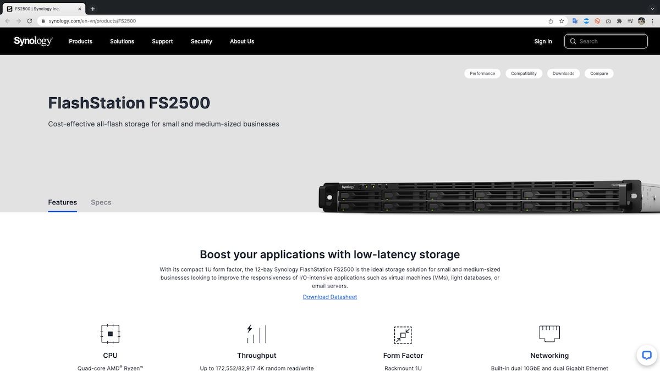Screen dimensions: 660x371
Task: Open the Chrome three-dot menu
Action: click(652, 21)
